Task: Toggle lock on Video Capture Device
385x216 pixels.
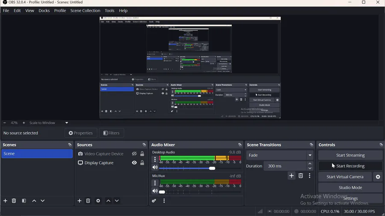Action: click(142, 154)
